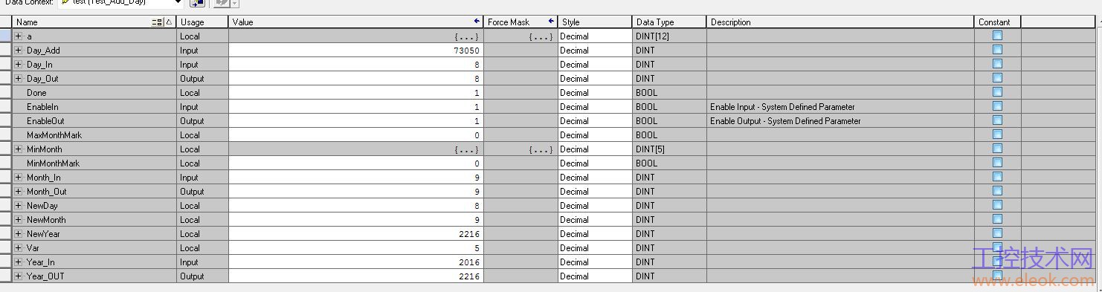Expand the Year_In tag
This screenshot has width=1102, height=292.
point(19,262)
